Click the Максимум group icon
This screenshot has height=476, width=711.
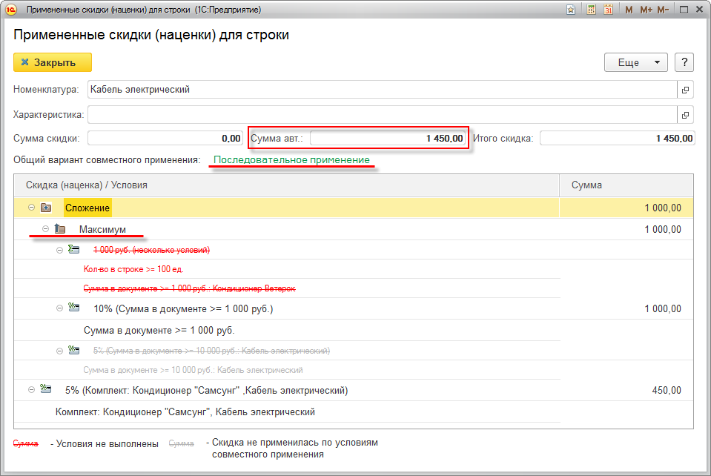click(x=60, y=229)
